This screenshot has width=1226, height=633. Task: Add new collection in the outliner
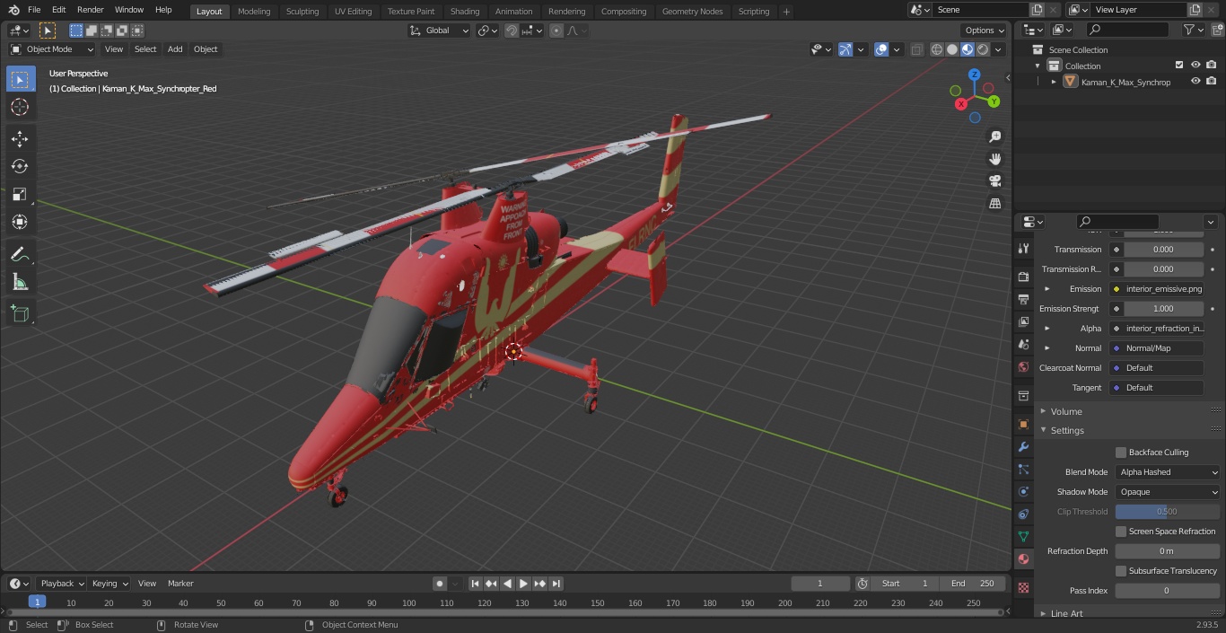1215,30
